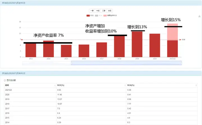
Task: Sort table by 时间 column arrows
Action: coord(55,85)
